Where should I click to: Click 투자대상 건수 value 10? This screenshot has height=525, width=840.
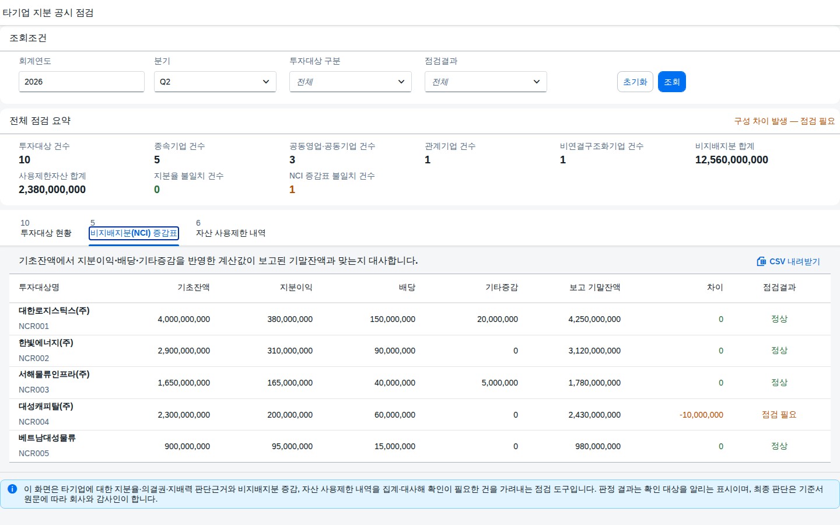[24, 160]
